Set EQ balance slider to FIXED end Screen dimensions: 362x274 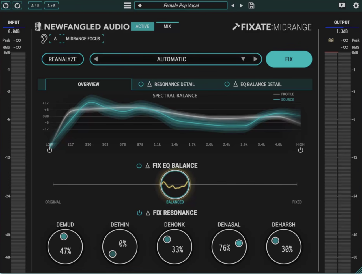tap(297, 184)
